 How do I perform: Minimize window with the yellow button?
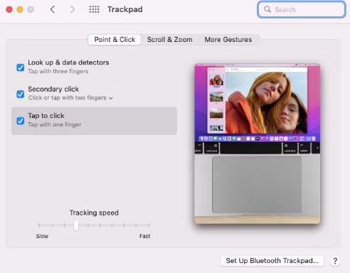click(x=20, y=9)
